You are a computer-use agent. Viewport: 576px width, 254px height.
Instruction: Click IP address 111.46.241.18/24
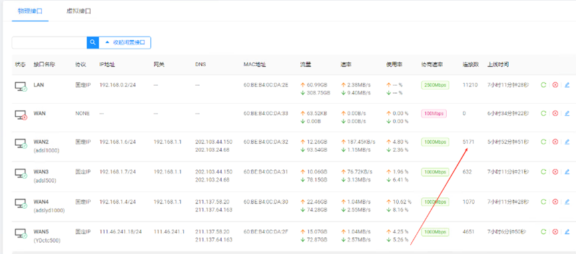pyautogui.click(x=121, y=231)
